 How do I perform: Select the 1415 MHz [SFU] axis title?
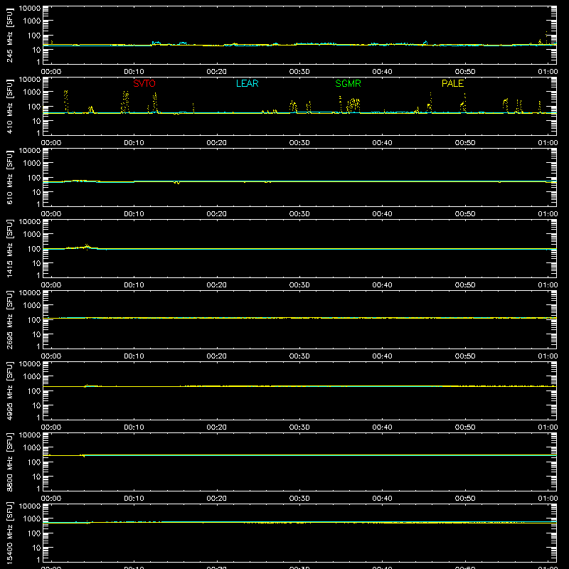tap(9, 248)
